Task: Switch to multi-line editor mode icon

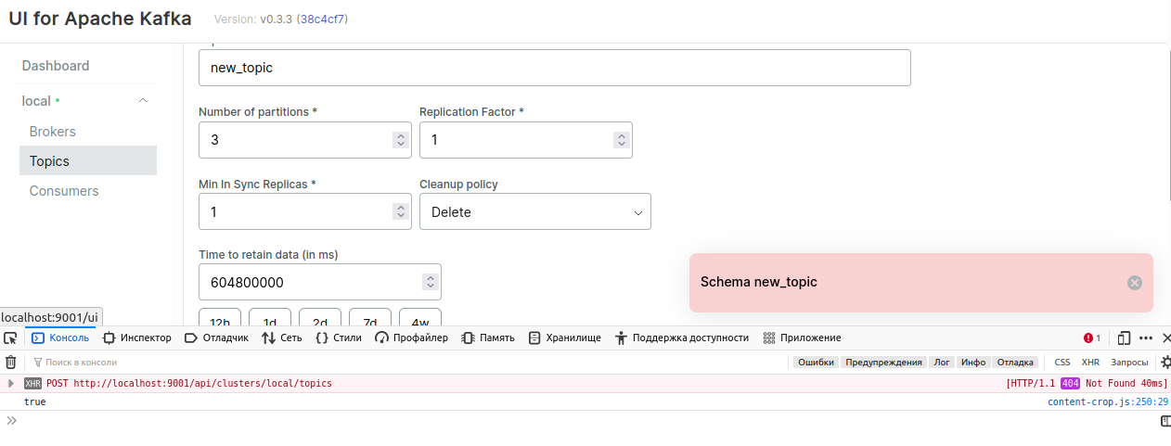Action: click(x=1165, y=420)
